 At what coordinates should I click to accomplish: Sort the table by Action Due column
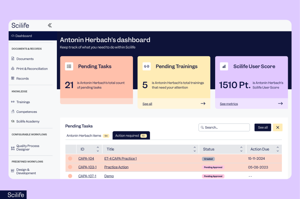coord(277,149)
